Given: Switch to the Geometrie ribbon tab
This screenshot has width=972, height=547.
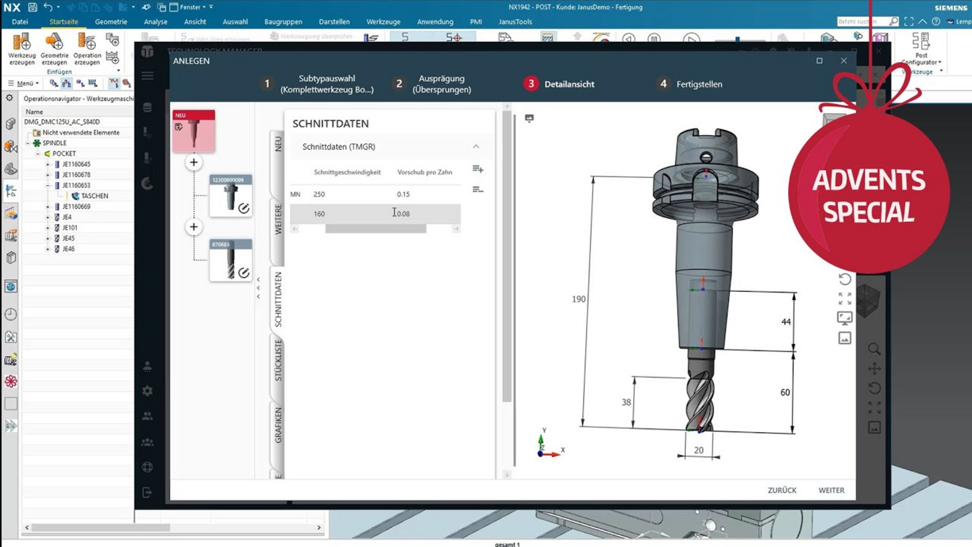Looking at the screenshot, I should pos(111,22).
